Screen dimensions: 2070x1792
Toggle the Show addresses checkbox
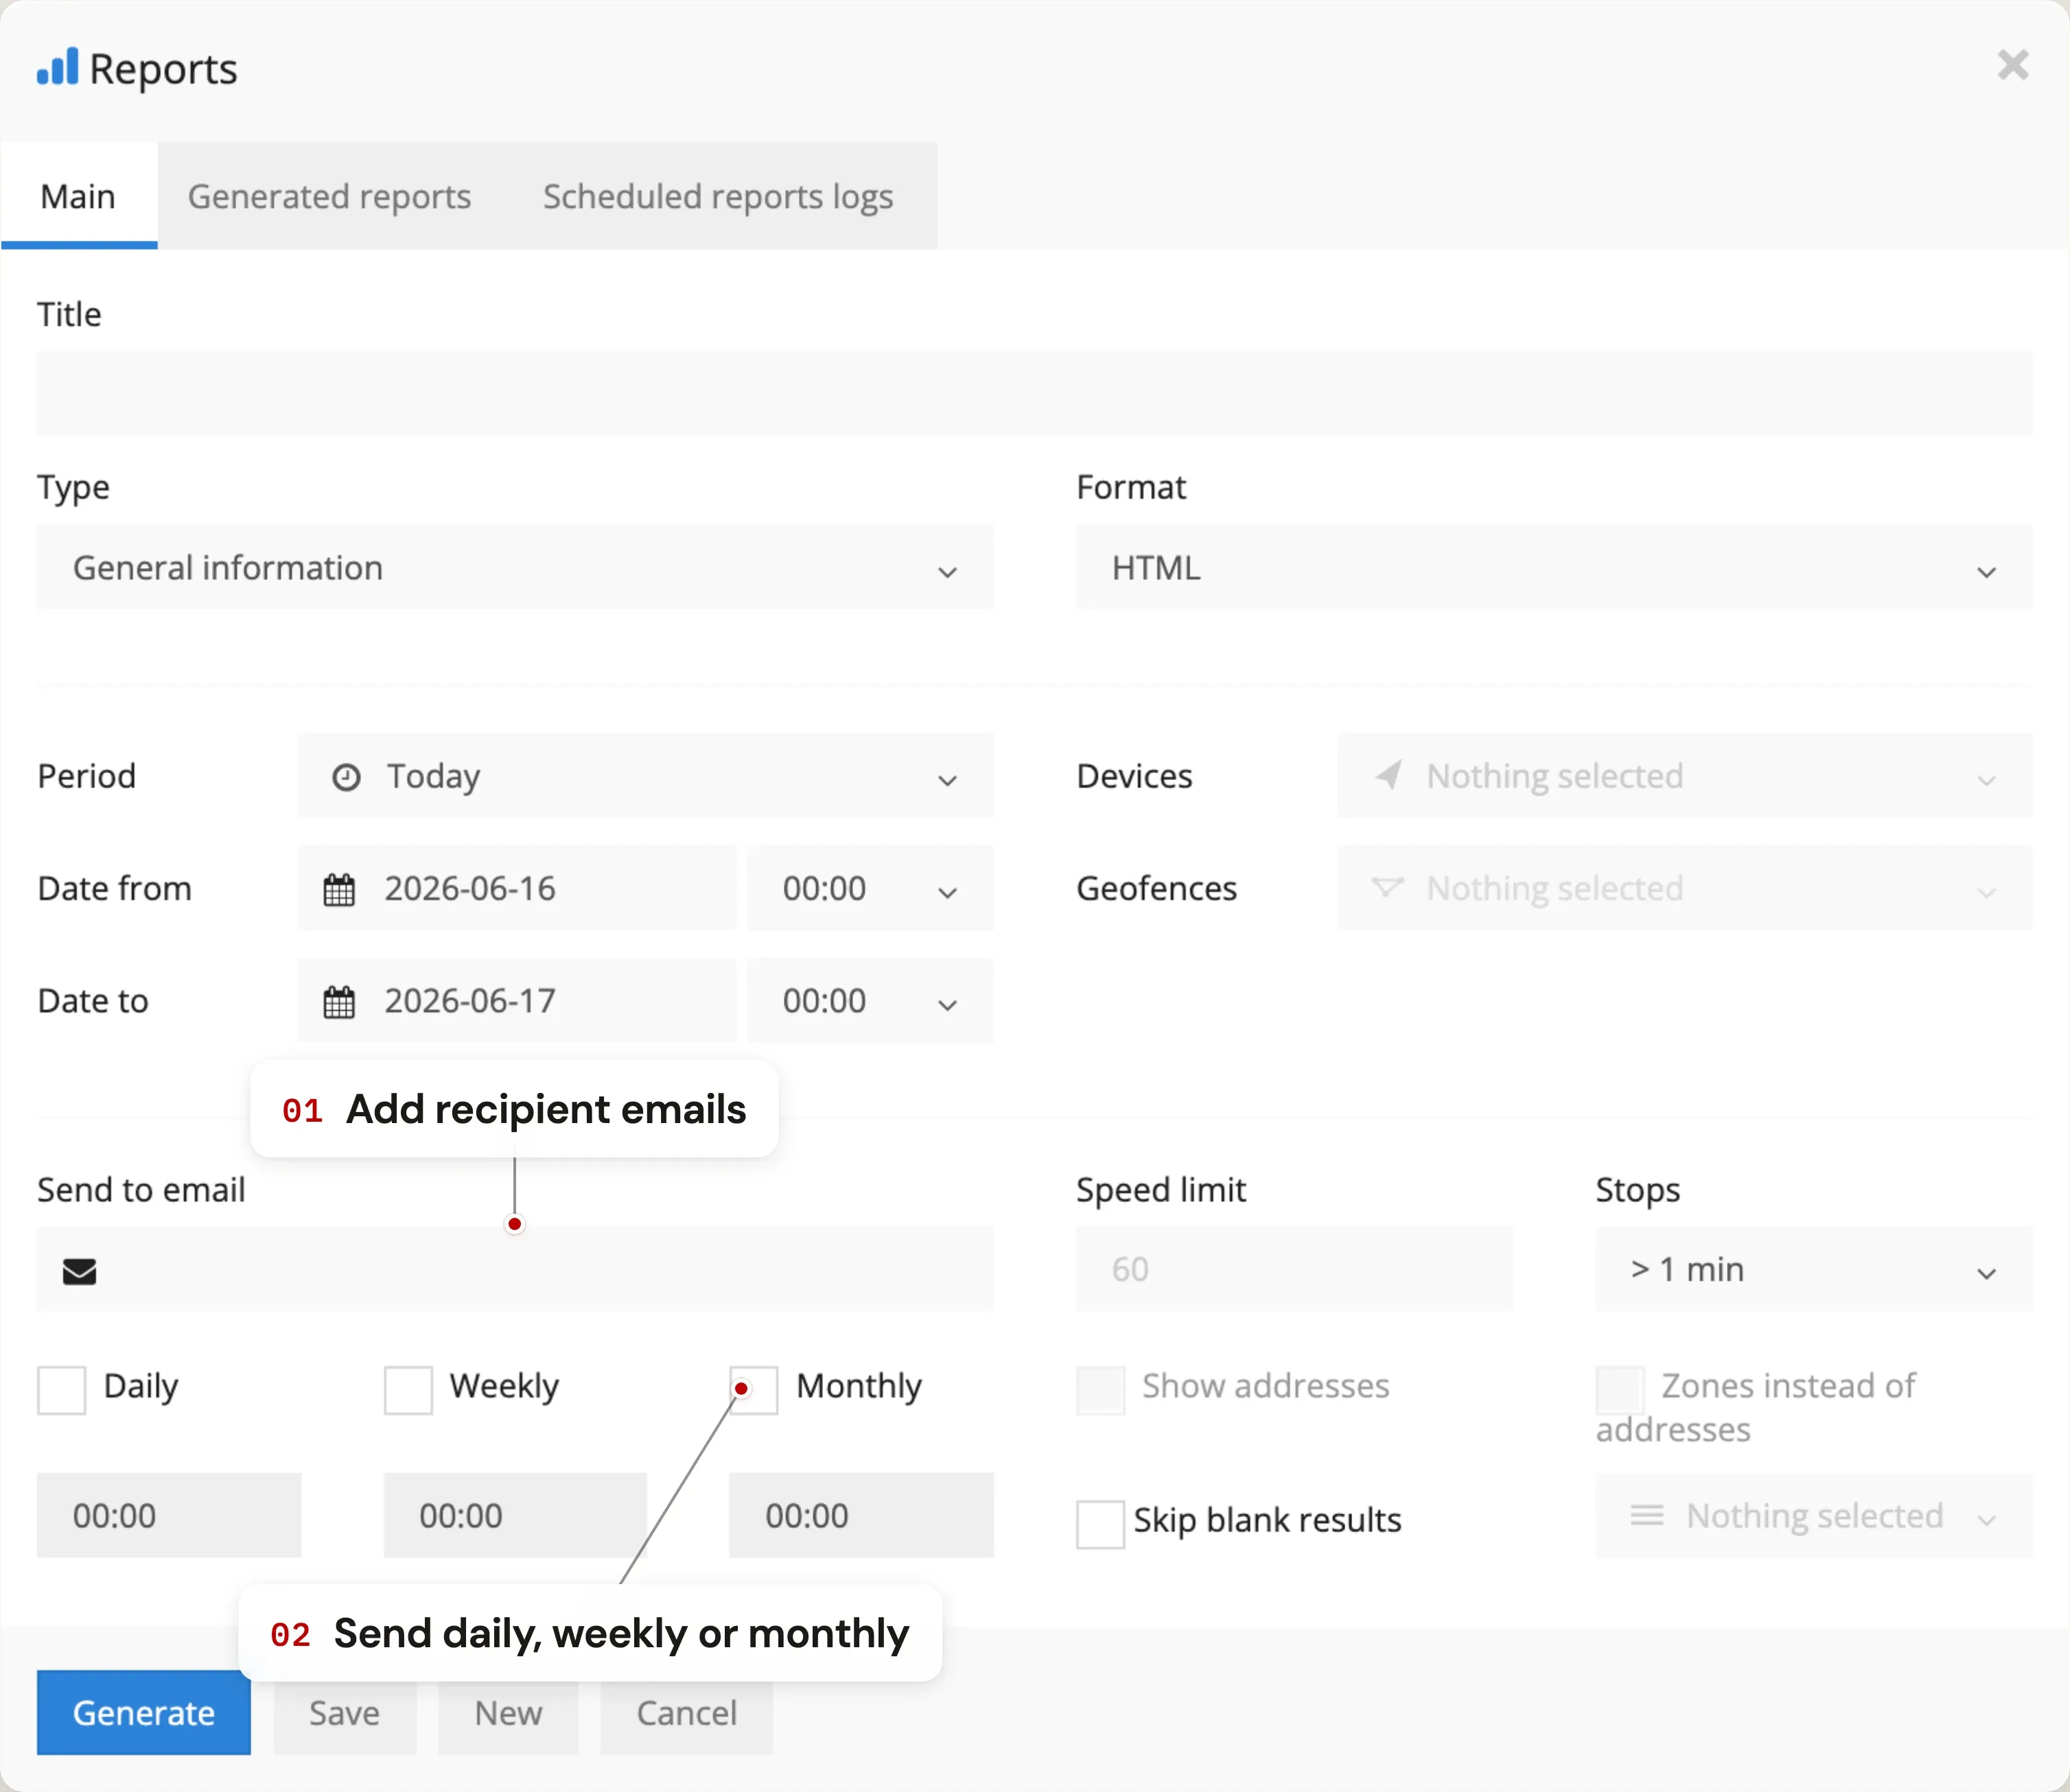(x=1100, y=1390)
